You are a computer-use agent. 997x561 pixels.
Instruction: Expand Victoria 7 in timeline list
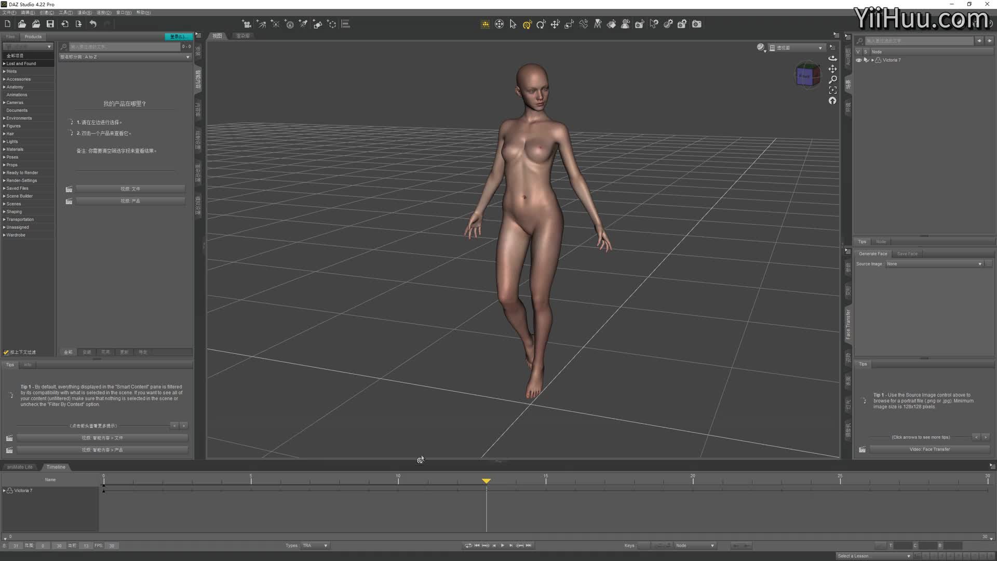(x=5, y=490)
